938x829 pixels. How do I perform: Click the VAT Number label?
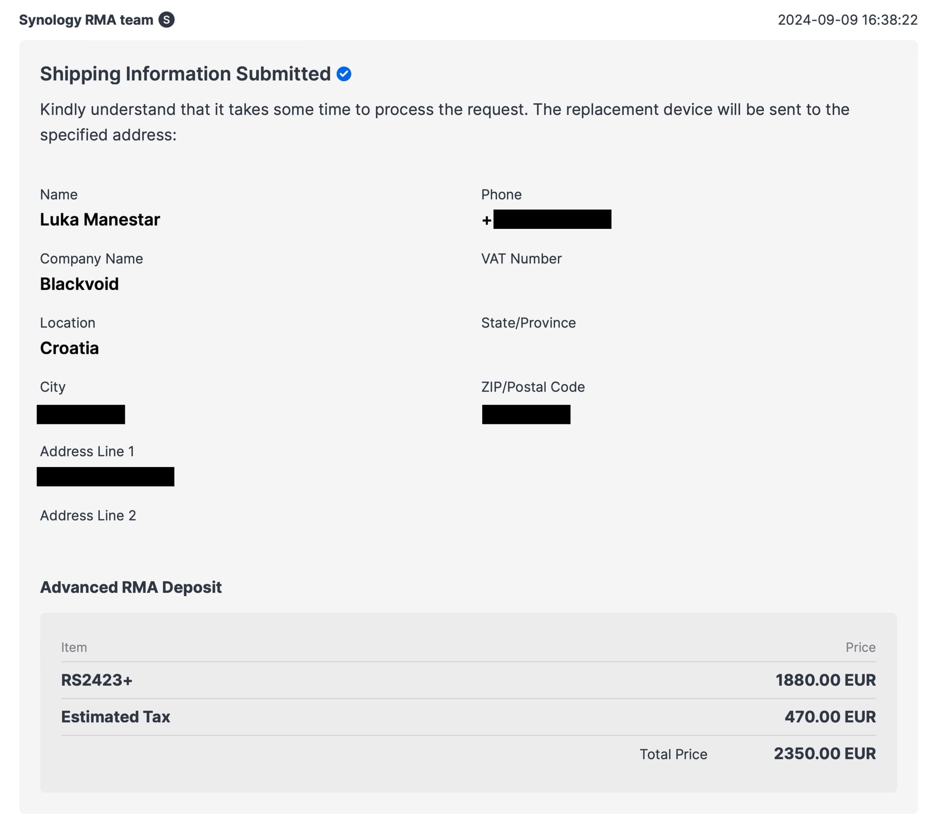pyautogui.click(x=521, y=259)
